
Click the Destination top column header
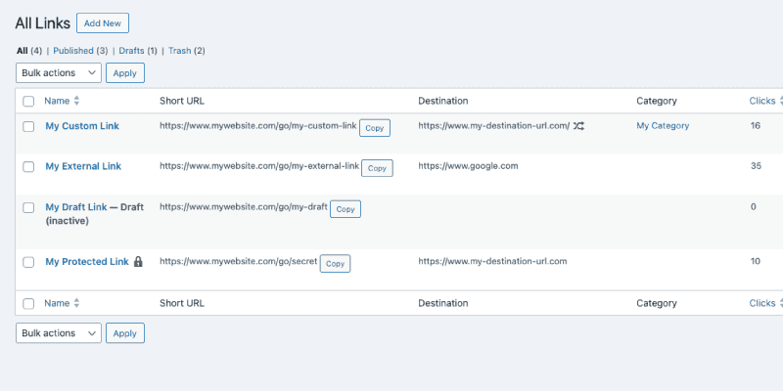(443, 101)
